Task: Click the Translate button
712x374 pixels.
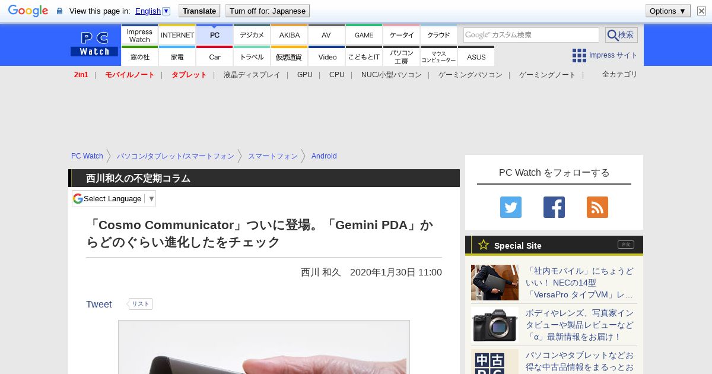Action: click(199, 11)
